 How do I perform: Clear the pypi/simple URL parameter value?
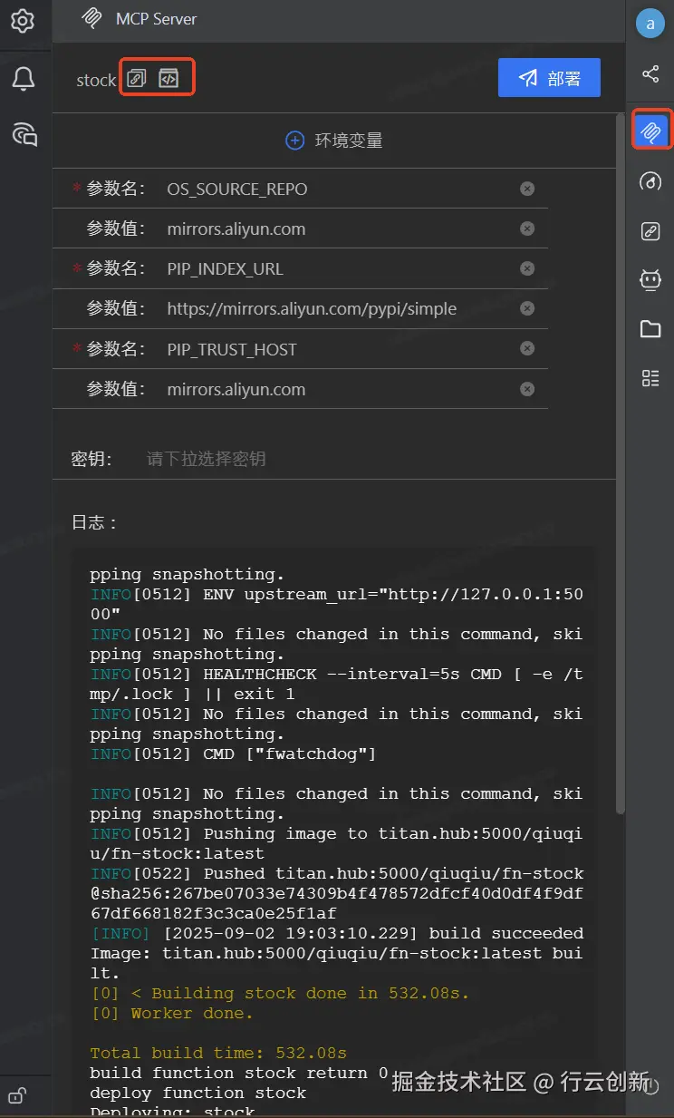click(x=527, y=309)
